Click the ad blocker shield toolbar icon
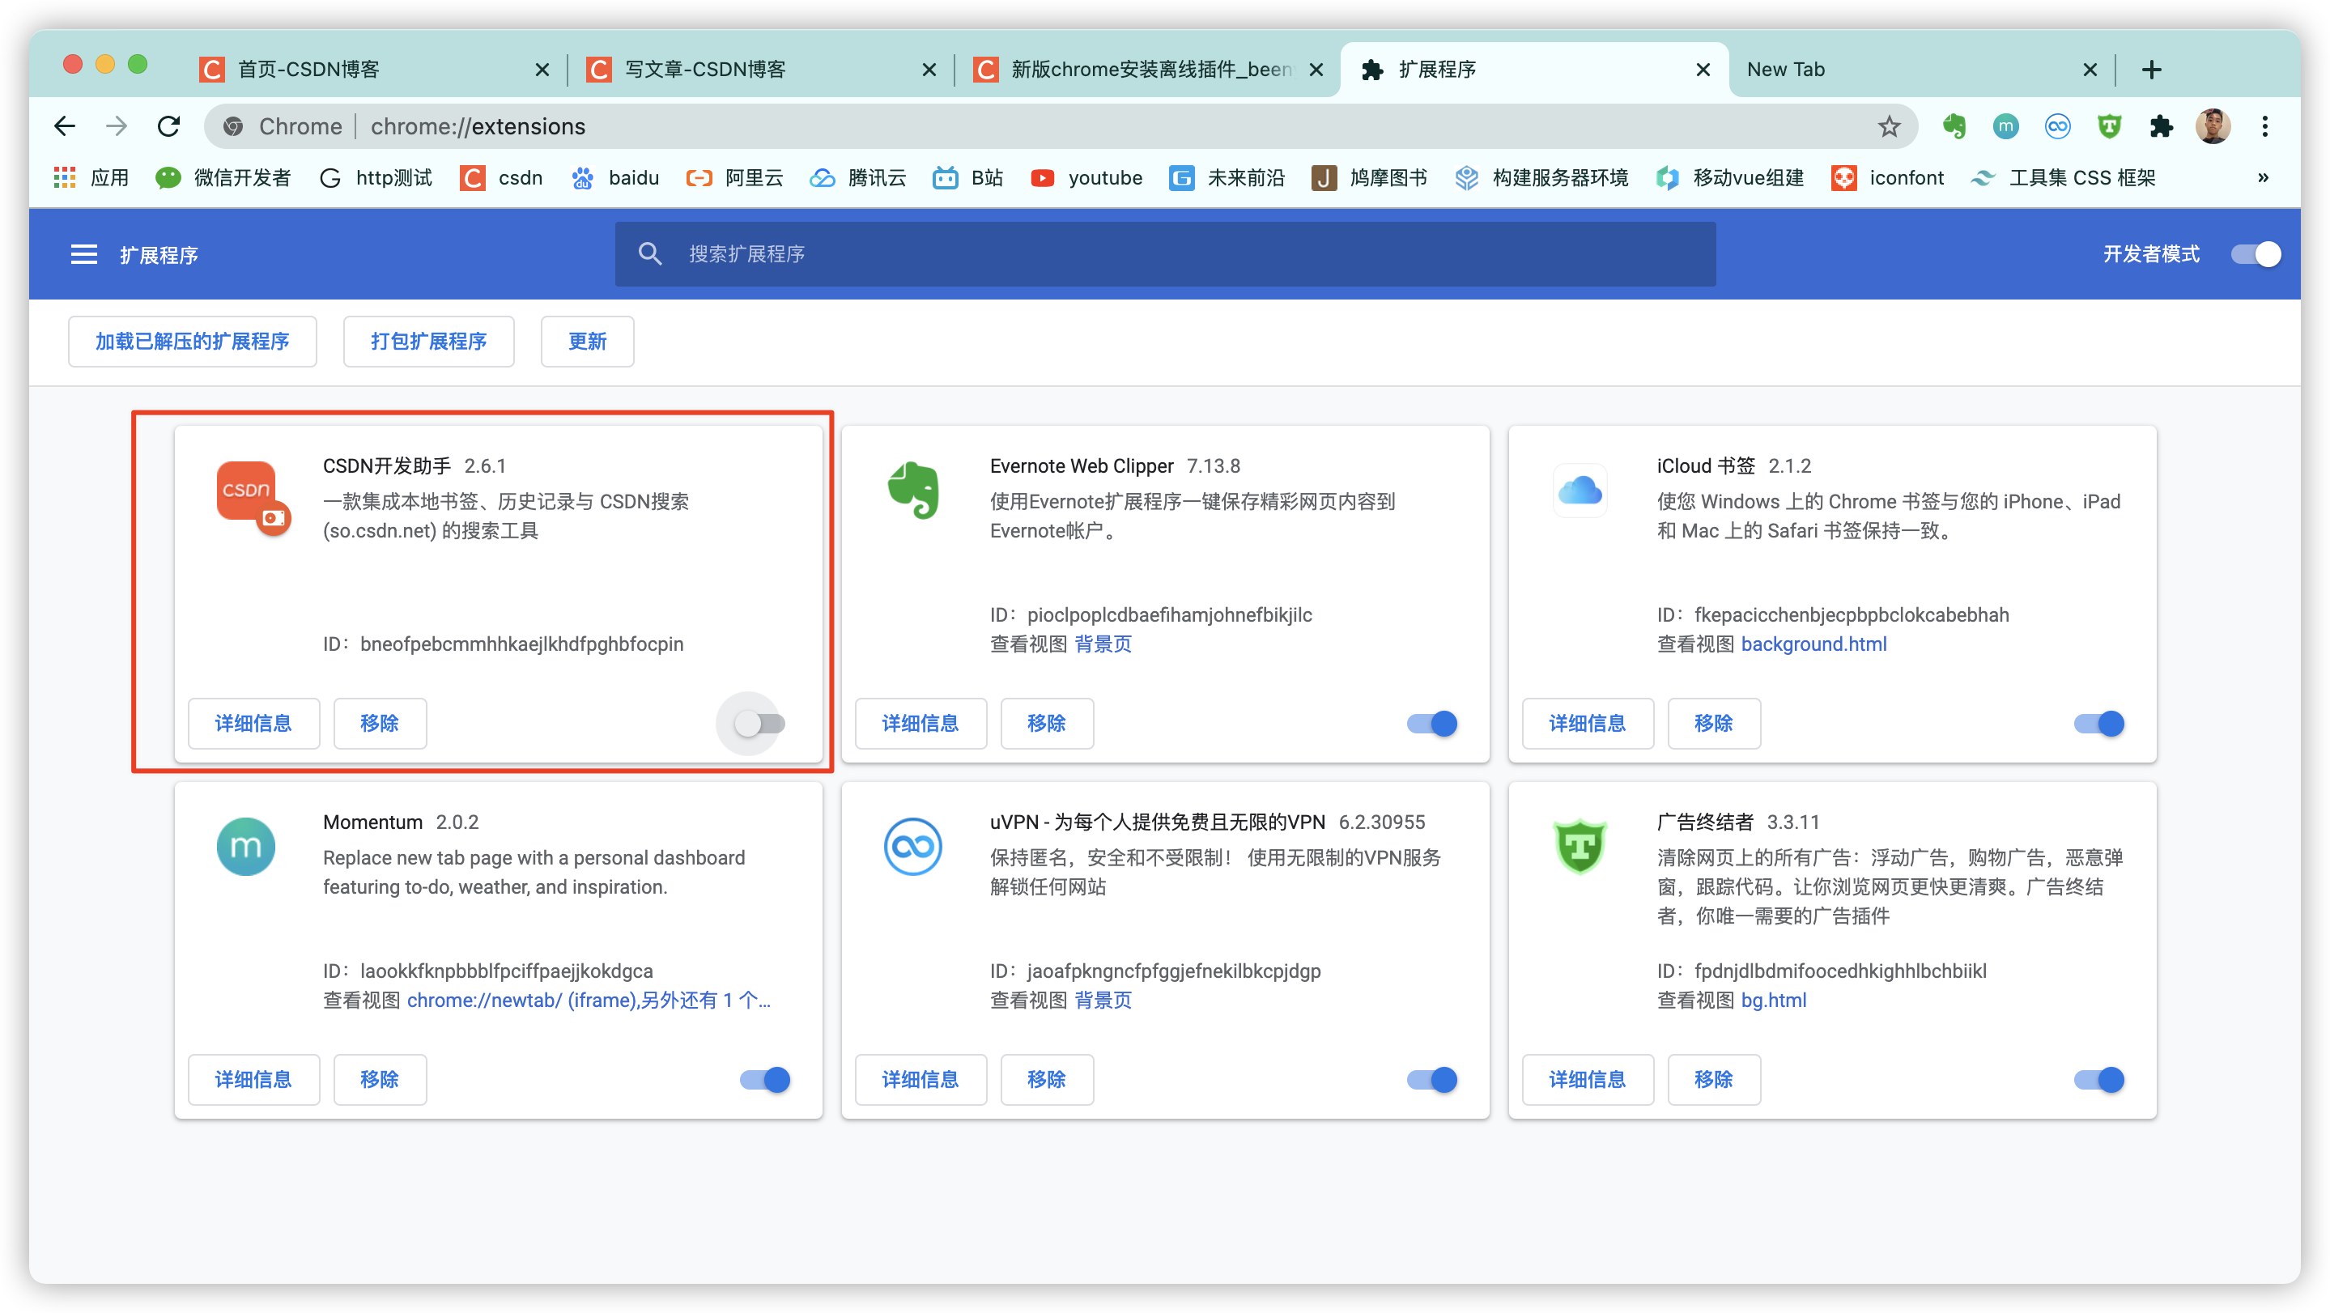 tap(2109, 126)
